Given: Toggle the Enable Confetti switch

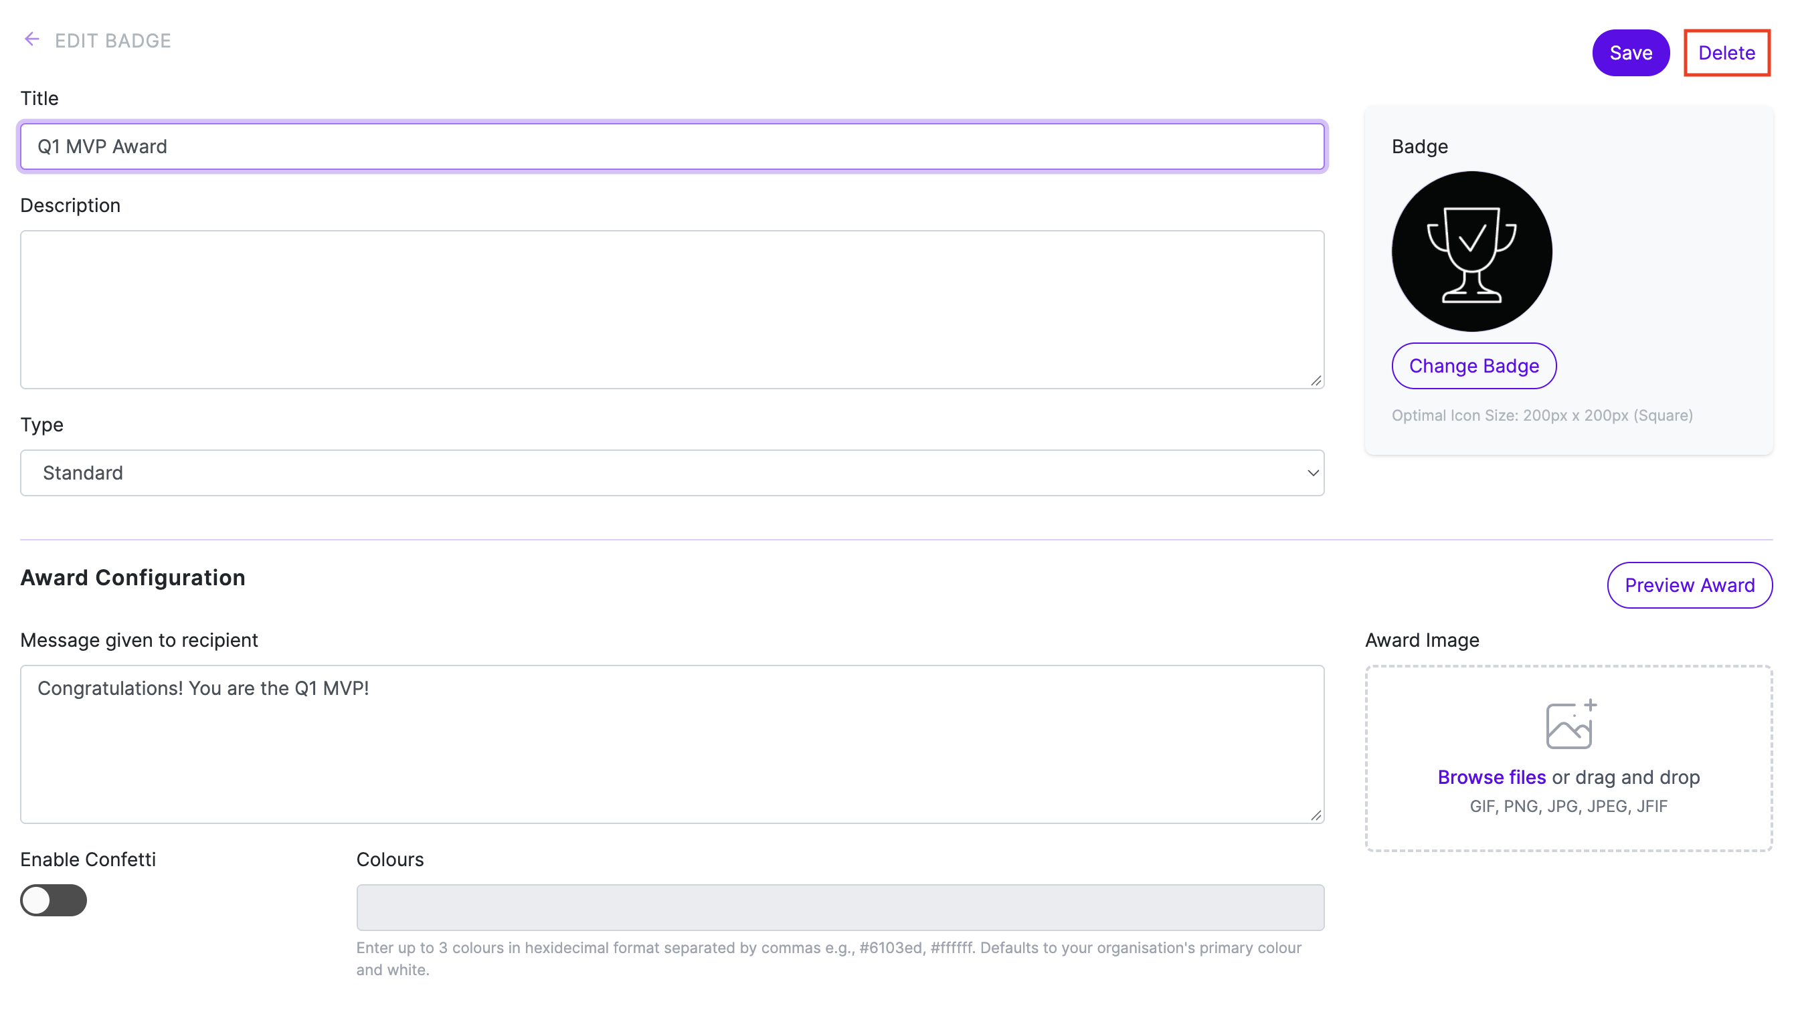Looking at the screenshot, I should tap(54, 900).
